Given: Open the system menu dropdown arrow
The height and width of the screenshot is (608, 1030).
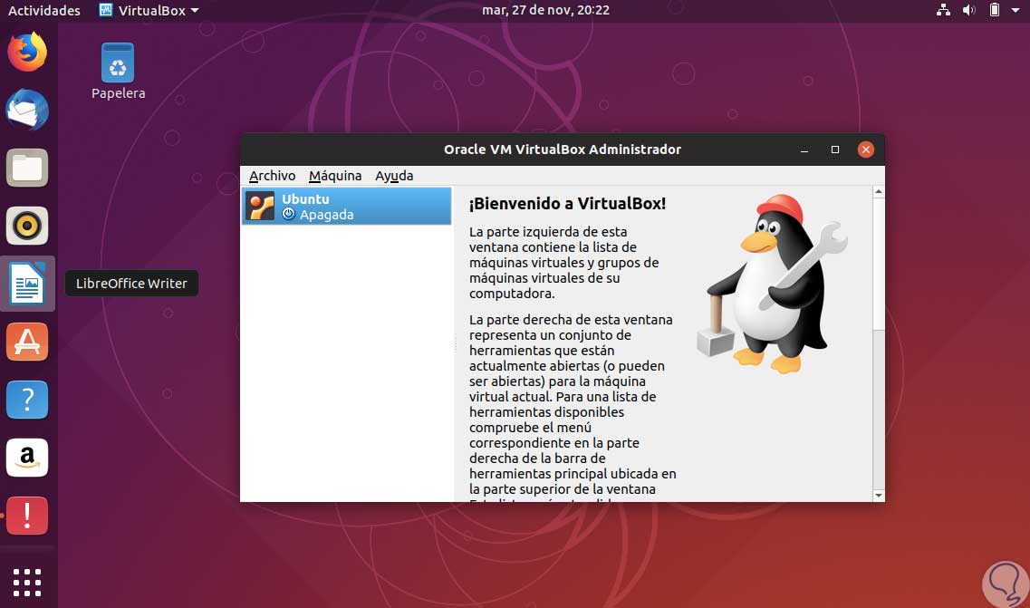Looking at the screenshot, I should [x=1016, y=10].
